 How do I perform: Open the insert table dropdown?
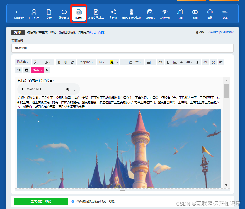pos(150,62)
